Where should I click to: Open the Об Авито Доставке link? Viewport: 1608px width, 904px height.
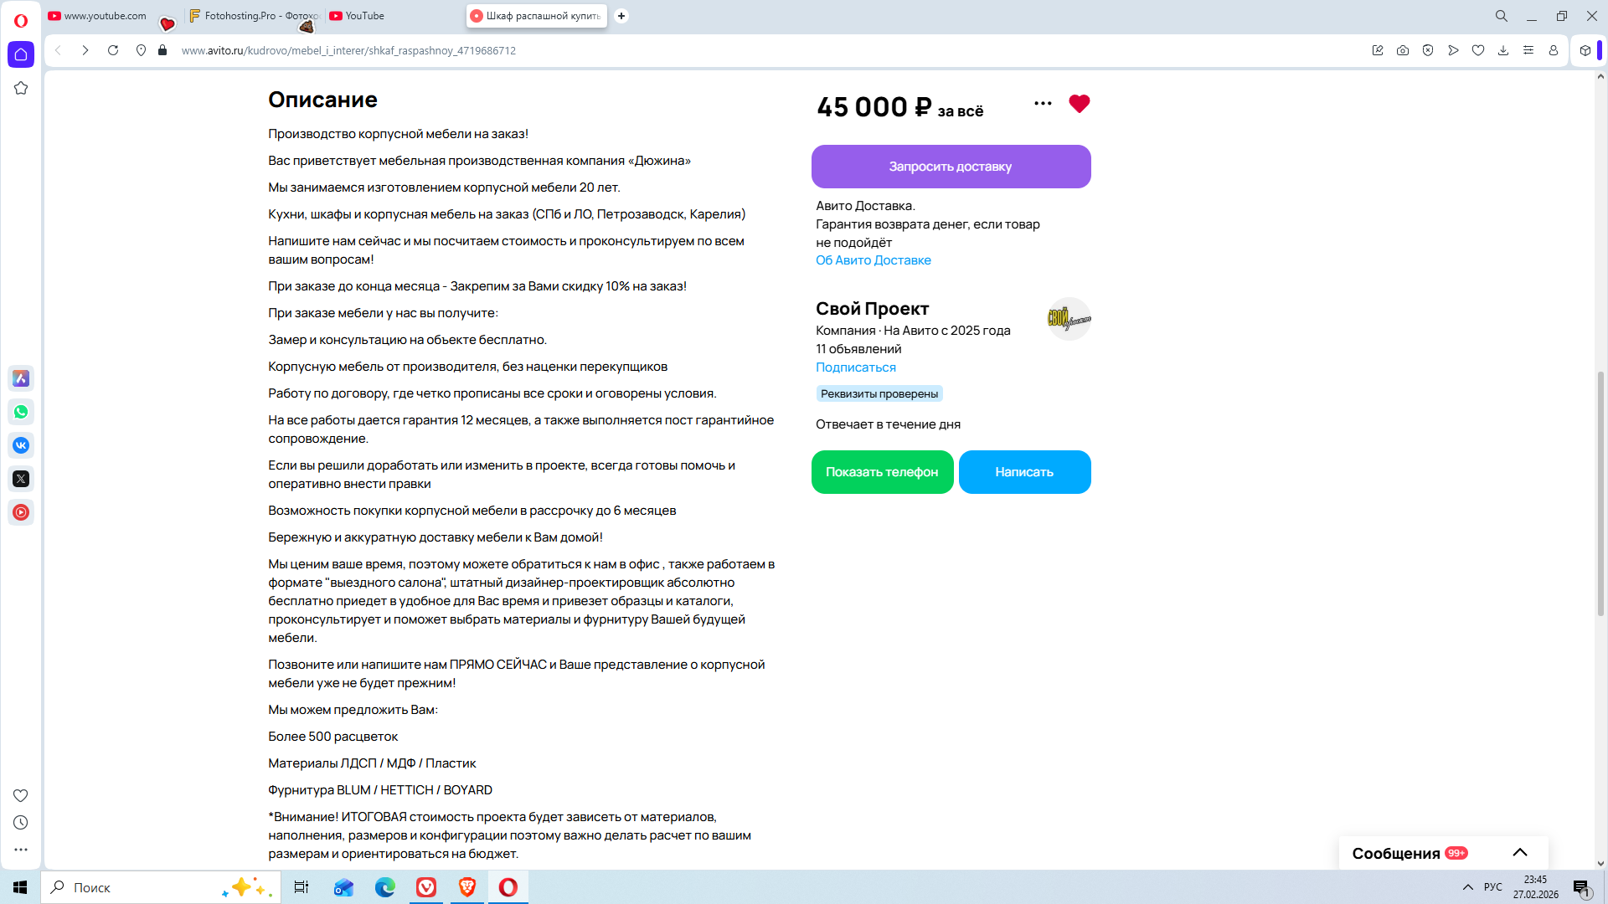click(873, 260)
